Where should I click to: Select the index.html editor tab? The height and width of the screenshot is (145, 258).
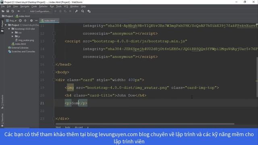(50, 21)
